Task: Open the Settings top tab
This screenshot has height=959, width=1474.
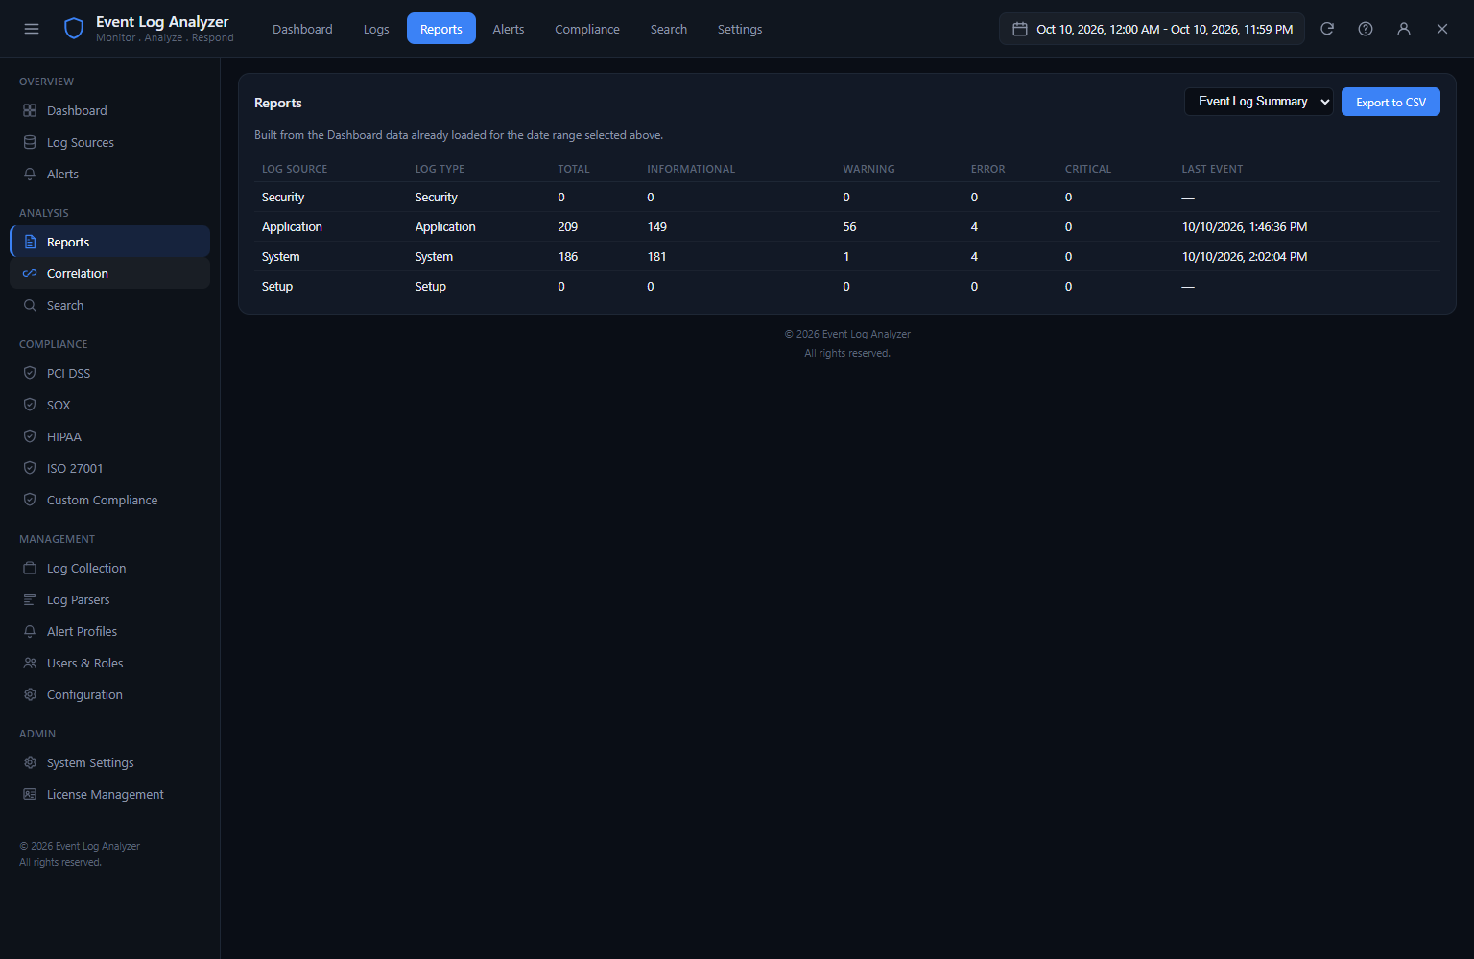Action: pos(740,29)
